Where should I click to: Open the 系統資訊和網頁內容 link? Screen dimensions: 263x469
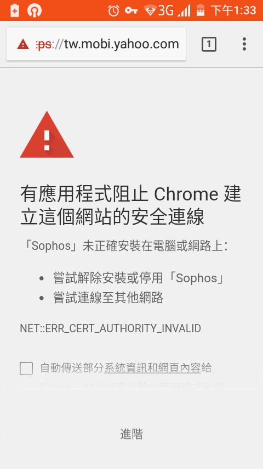152,368
